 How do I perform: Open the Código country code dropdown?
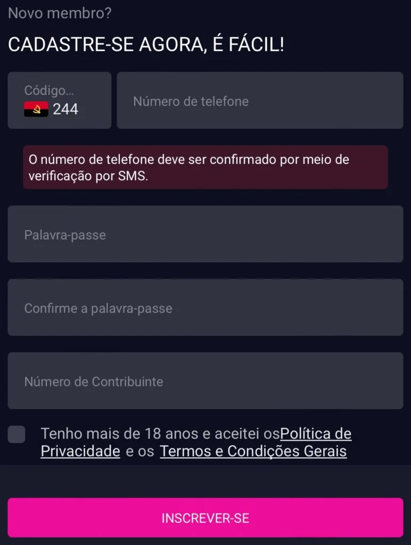coord(59,101)
